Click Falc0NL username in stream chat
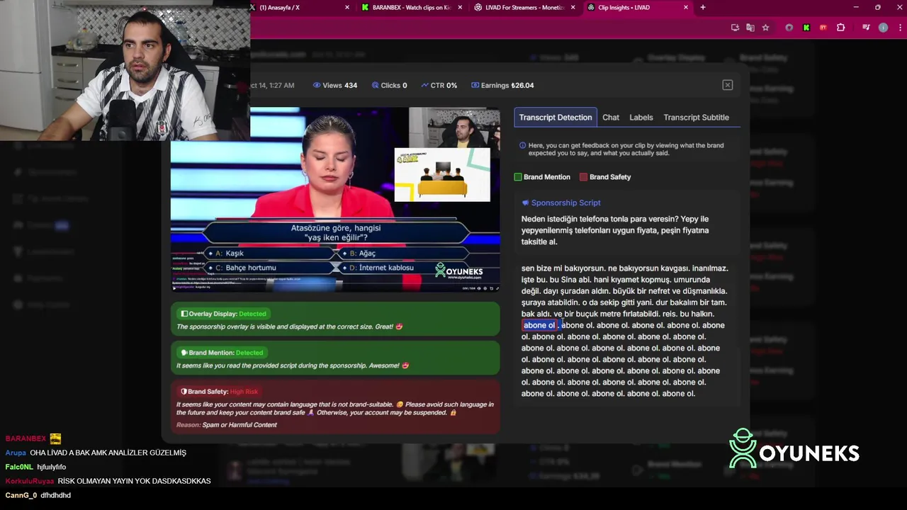The height and width of the screenshot is (510, 907). coord(19,467)
